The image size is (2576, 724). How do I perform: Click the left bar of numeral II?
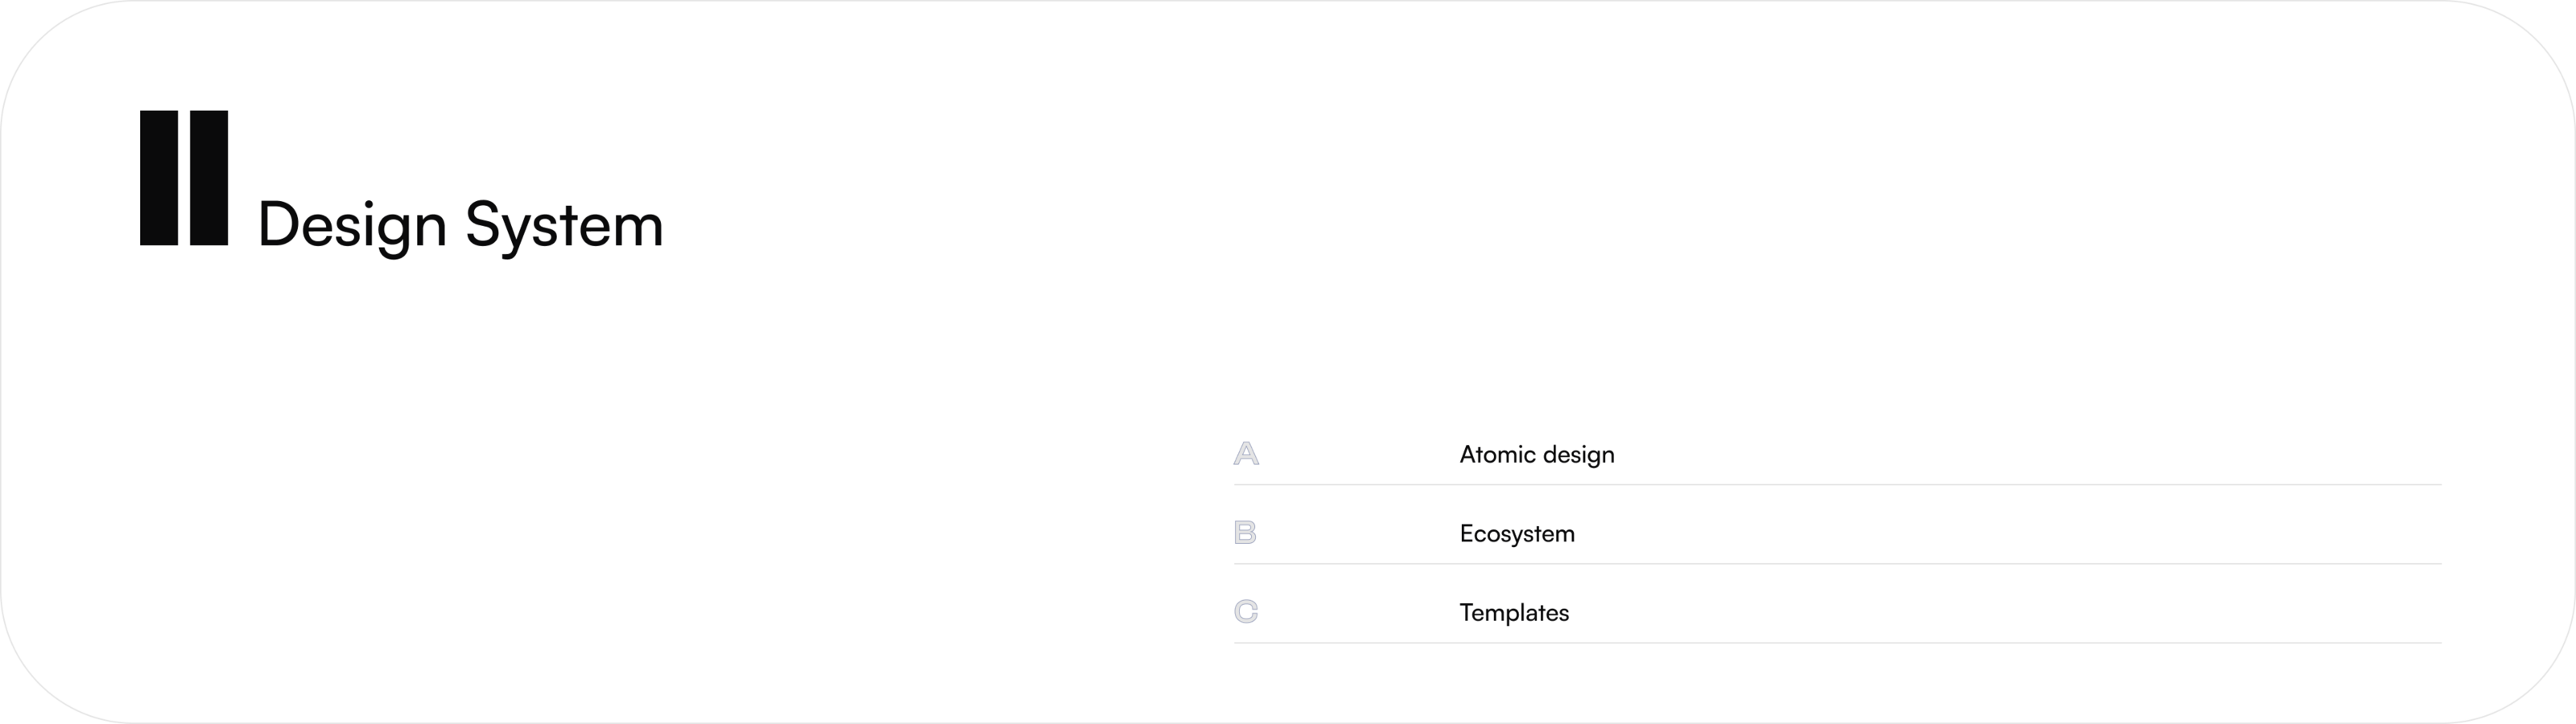pyautogui.click(x=158, y=178)
